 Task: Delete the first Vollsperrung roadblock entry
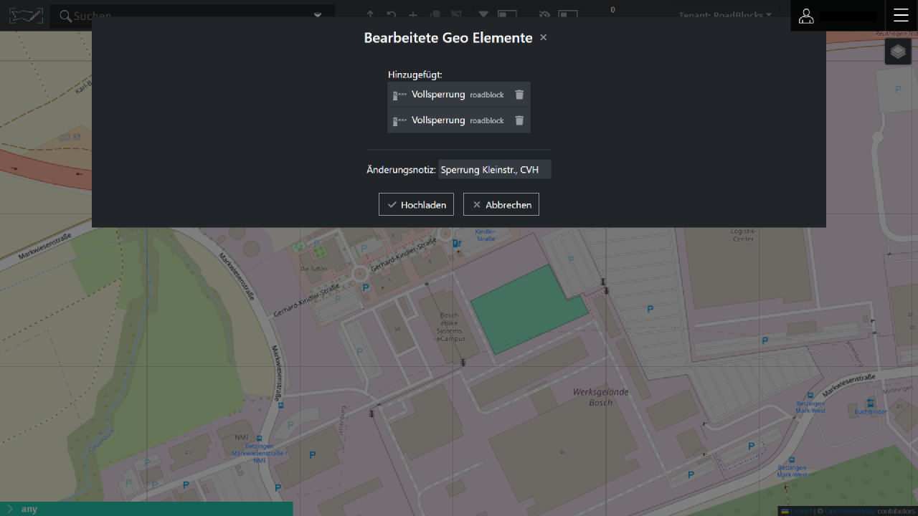coord(519,95)
